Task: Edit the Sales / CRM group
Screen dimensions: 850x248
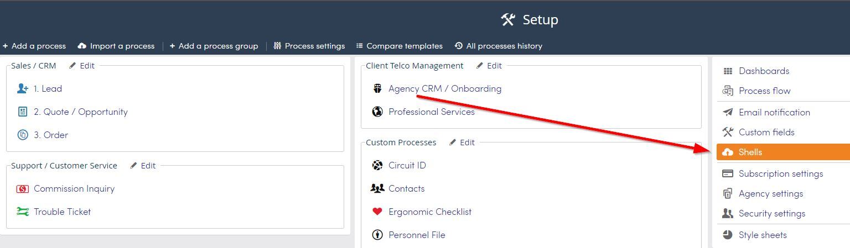Action: click(x=82, y=65)
